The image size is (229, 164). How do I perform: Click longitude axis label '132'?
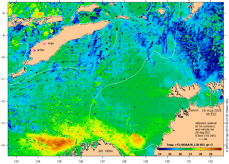pyautogui.click(x=211, y=161)
